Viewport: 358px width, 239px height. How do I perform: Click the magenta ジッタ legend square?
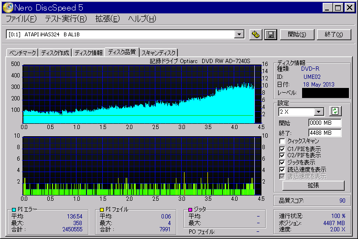pyautogui.click(x=190, y=209)
